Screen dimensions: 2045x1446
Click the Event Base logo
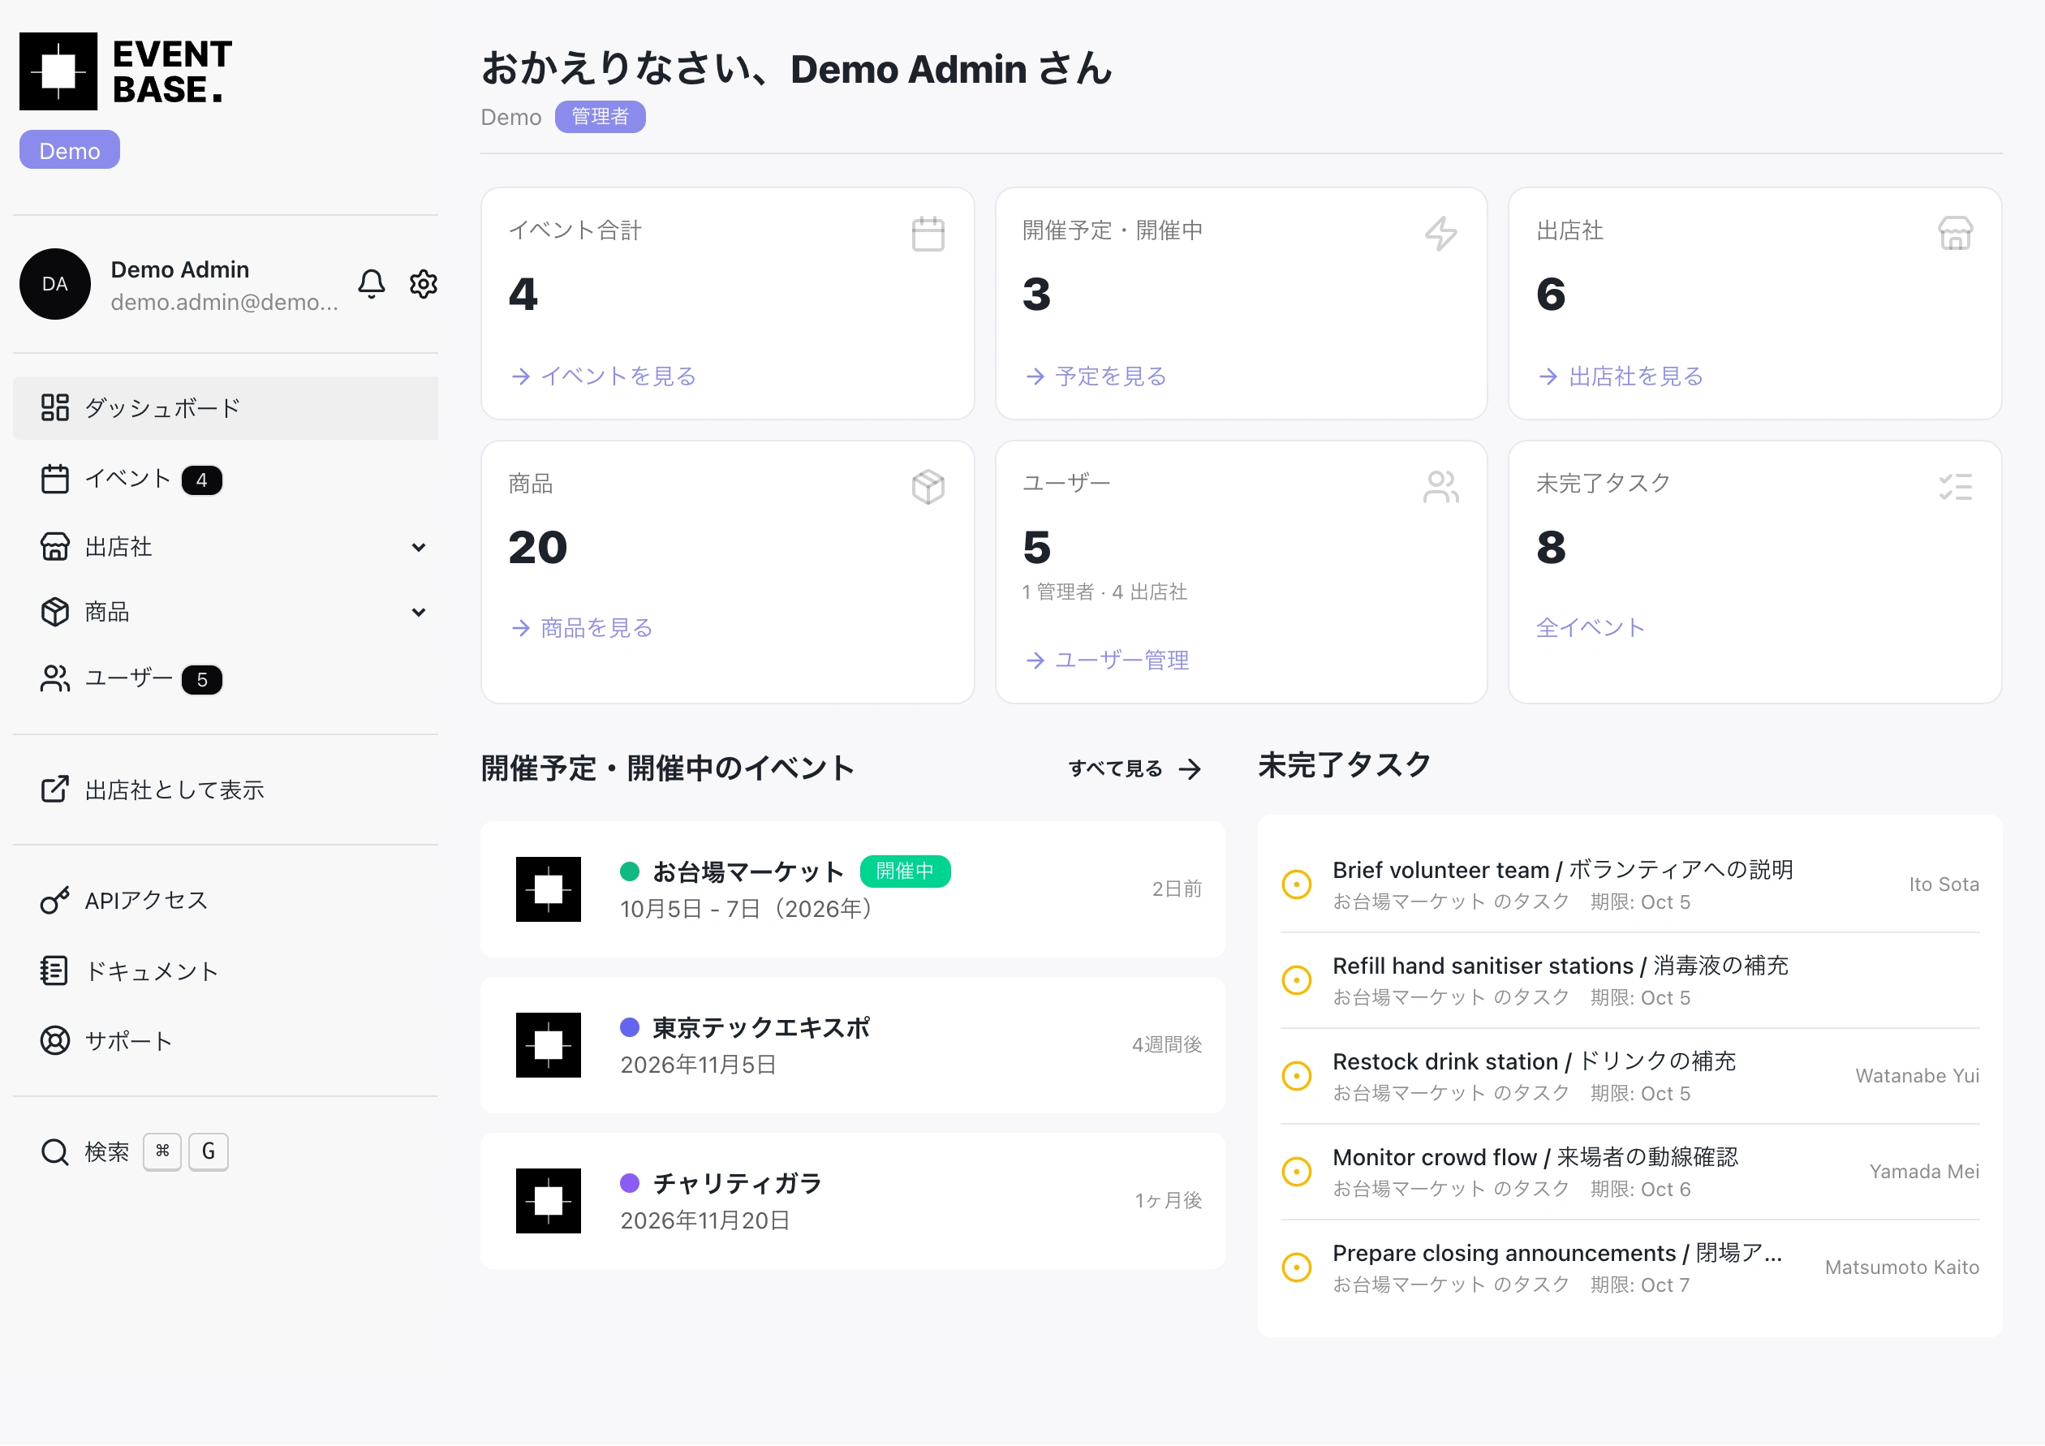click(126, 71)
